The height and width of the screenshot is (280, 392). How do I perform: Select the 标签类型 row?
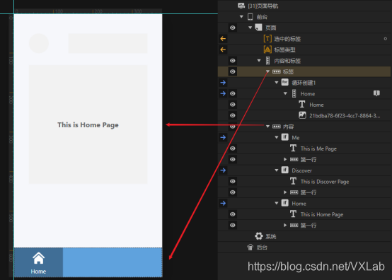pos(304,49)
